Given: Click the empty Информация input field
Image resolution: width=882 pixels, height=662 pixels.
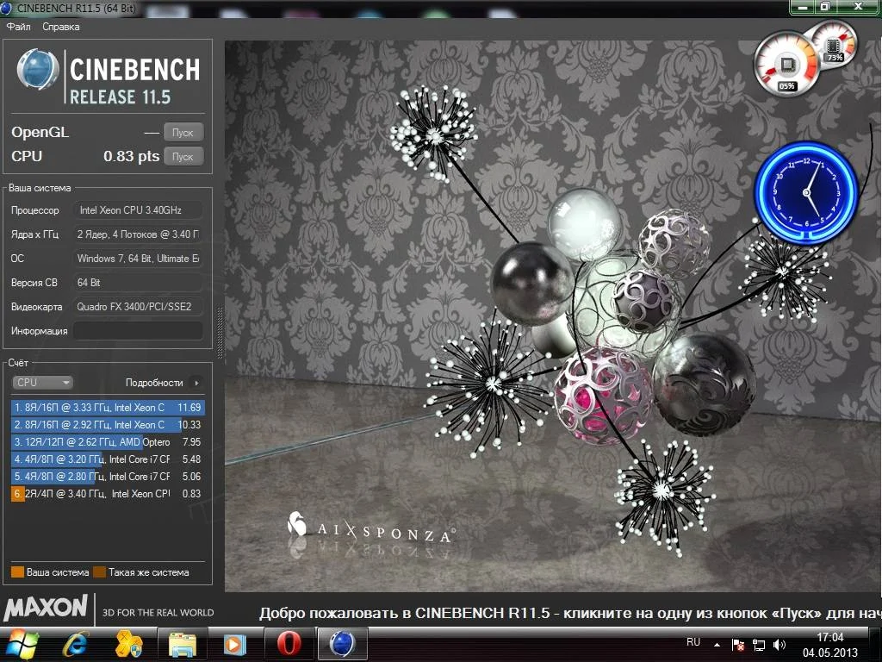Looking at the screenshot, I should [139, 331].
